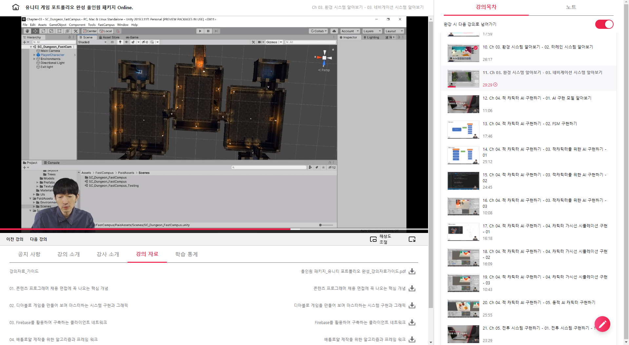Switch to Unity Console tab
This screenshot has height=345, width=629.
pyautogui.click(x=52, y=163)
